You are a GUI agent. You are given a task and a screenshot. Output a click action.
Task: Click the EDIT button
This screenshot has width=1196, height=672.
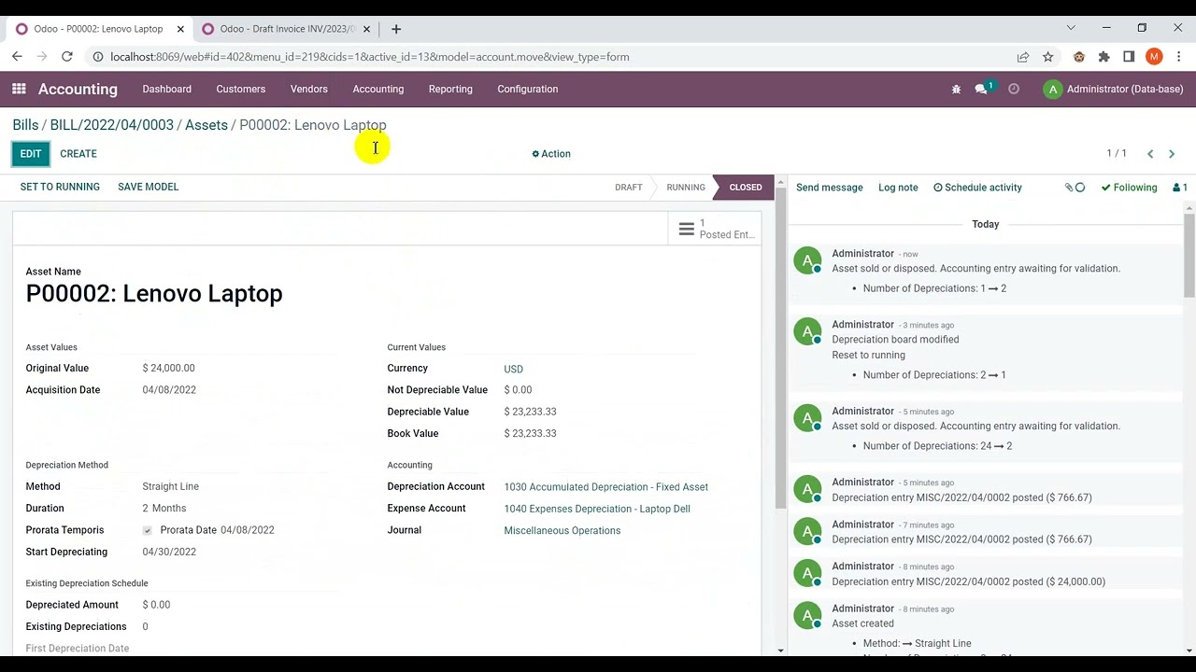click(x=31, y=154)
